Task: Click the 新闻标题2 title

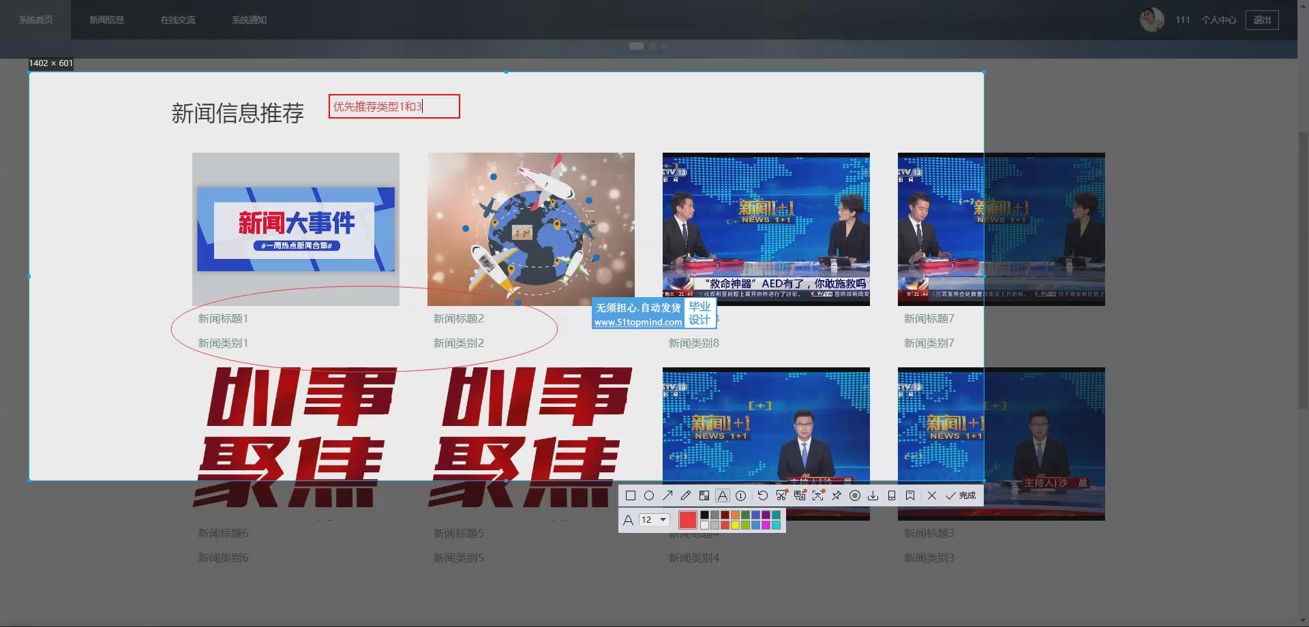Action: tap(458, 318)
